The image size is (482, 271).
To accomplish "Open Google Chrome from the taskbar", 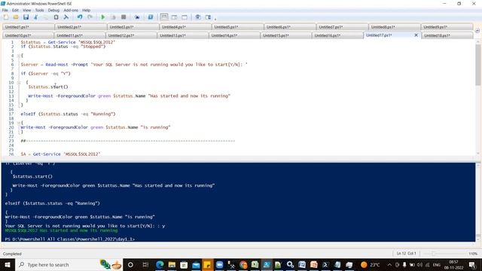I will pos(243,264).
